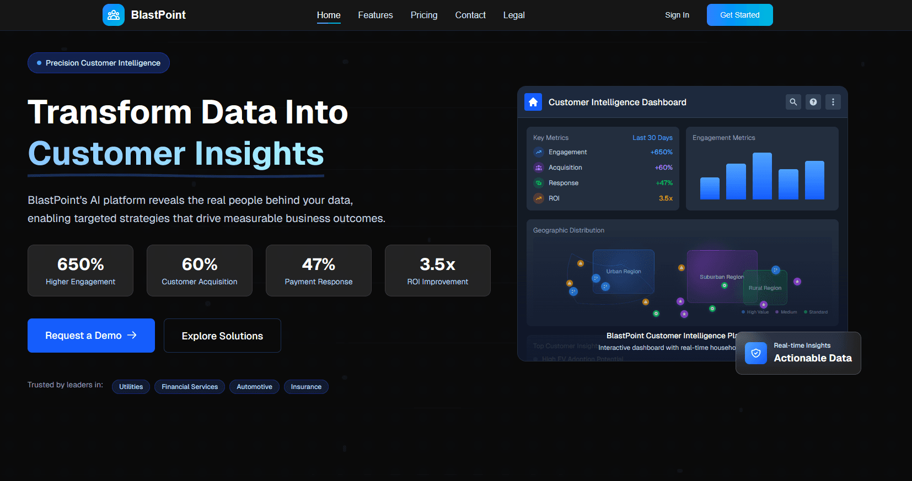Screen dimensions: 912x481
Task: Click the BlastPoint logo icon
Action: pyautogui.click(x=113, y=15)
